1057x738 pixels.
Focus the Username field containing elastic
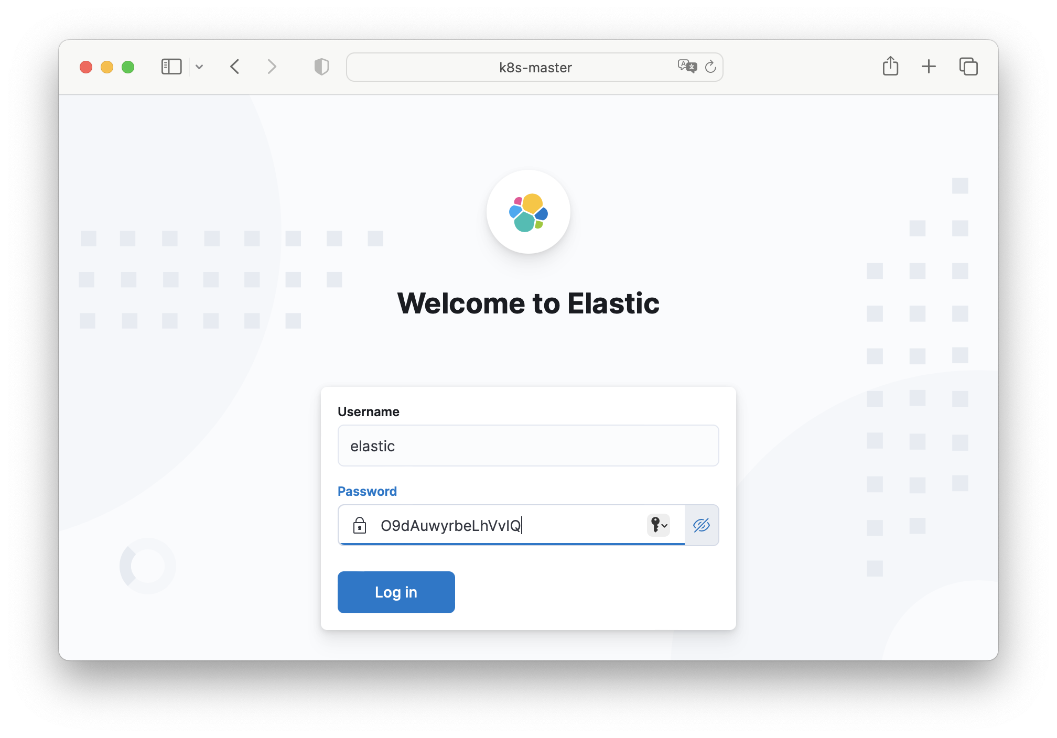tap(528, 446)
